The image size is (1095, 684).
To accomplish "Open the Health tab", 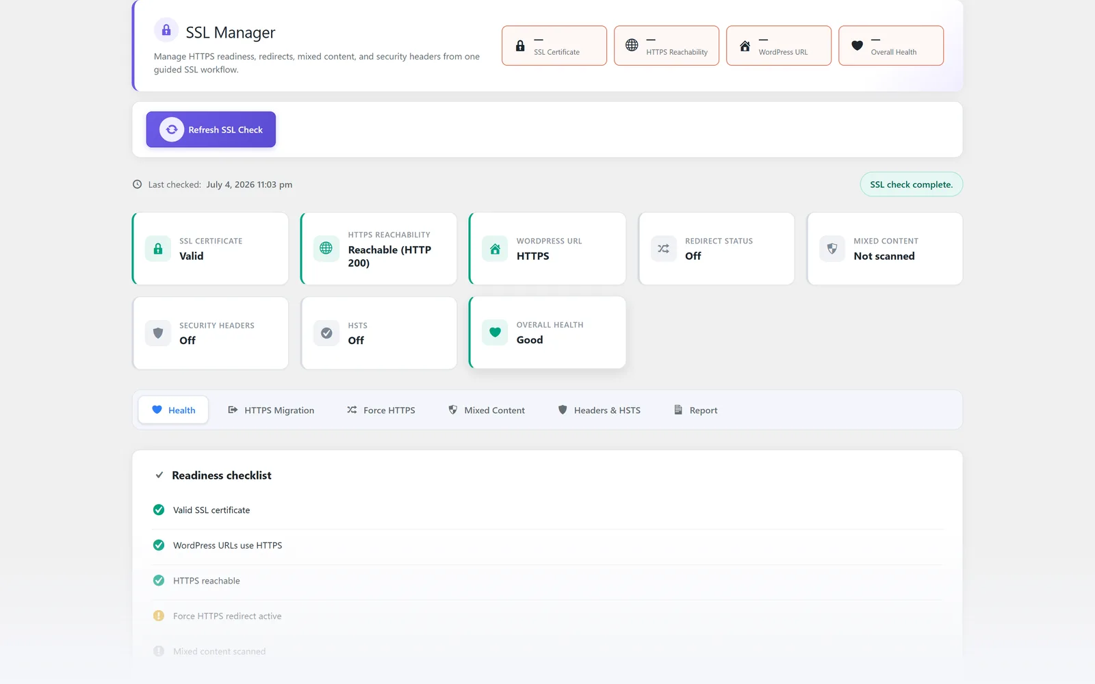I will tap(173, 410).
